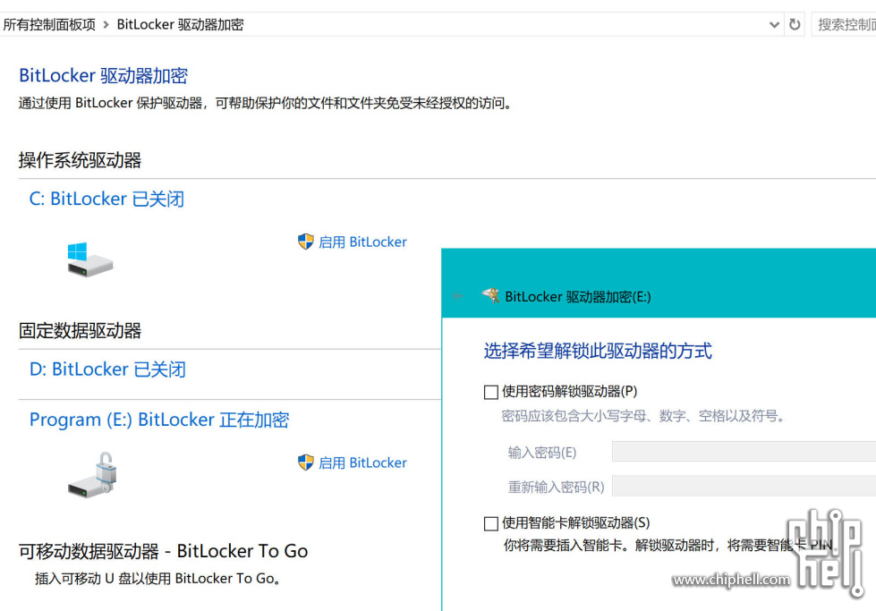Viewport: 876px width, 611px height.
Task: Focus the 输入密码(E) password field
Action: [744, 451]
